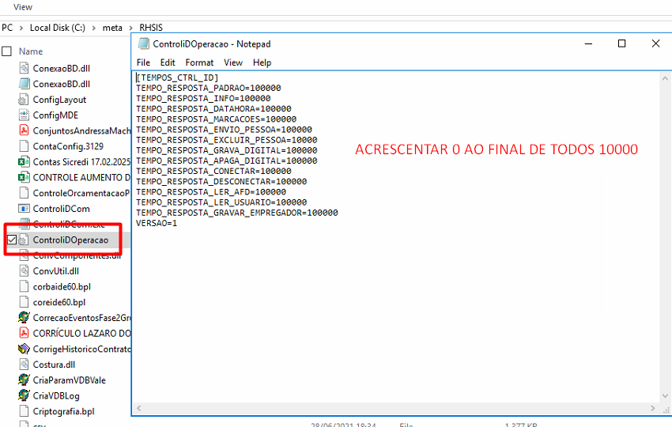This screenshot has height=427, width=672.
Task: Open the Notepad Help menu
Action: tap(262, 62)
